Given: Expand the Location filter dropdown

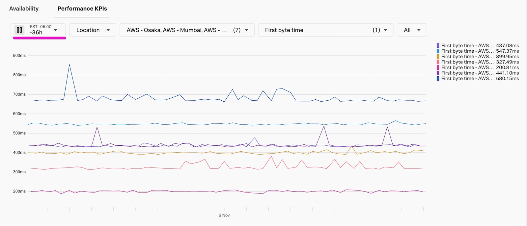Looking at the screenshot, I should click(x=93, y=30).
